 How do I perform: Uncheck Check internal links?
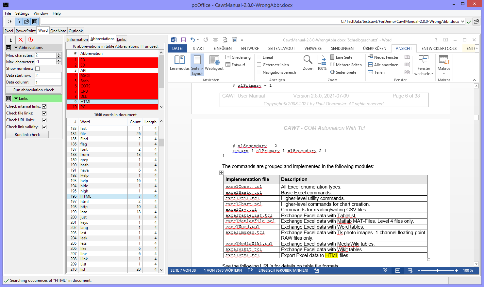pyautogui.click(x=44, y=106)
